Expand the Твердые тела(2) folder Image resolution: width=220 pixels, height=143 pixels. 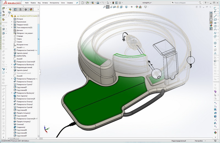click(x=12, y=25)
